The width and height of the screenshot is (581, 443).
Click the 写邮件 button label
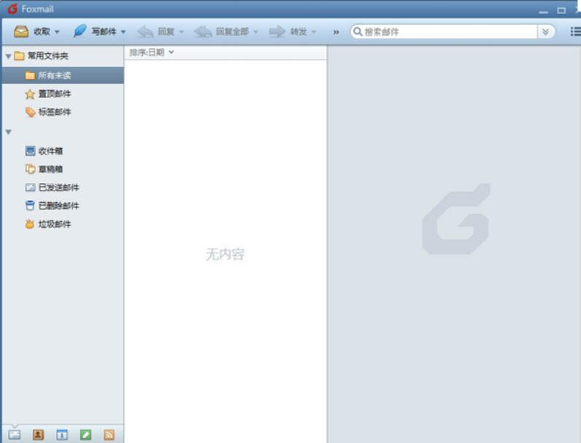click(104, 31)
